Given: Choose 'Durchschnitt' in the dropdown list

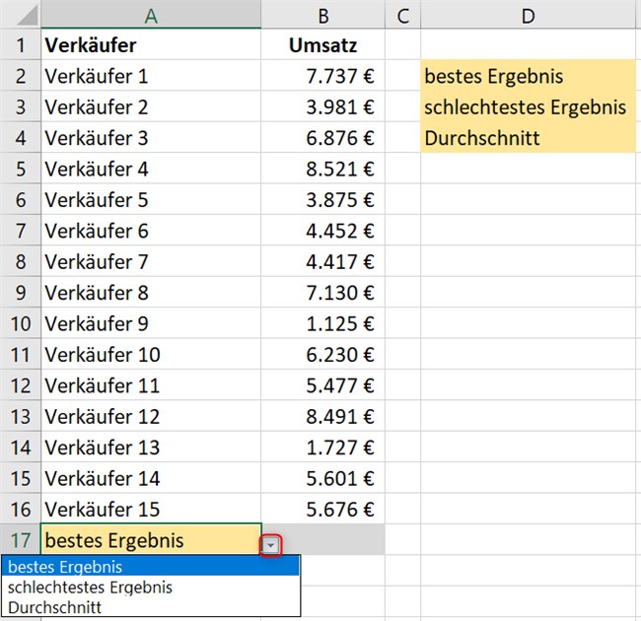Looking at the screenshot, I should (151, 607).
